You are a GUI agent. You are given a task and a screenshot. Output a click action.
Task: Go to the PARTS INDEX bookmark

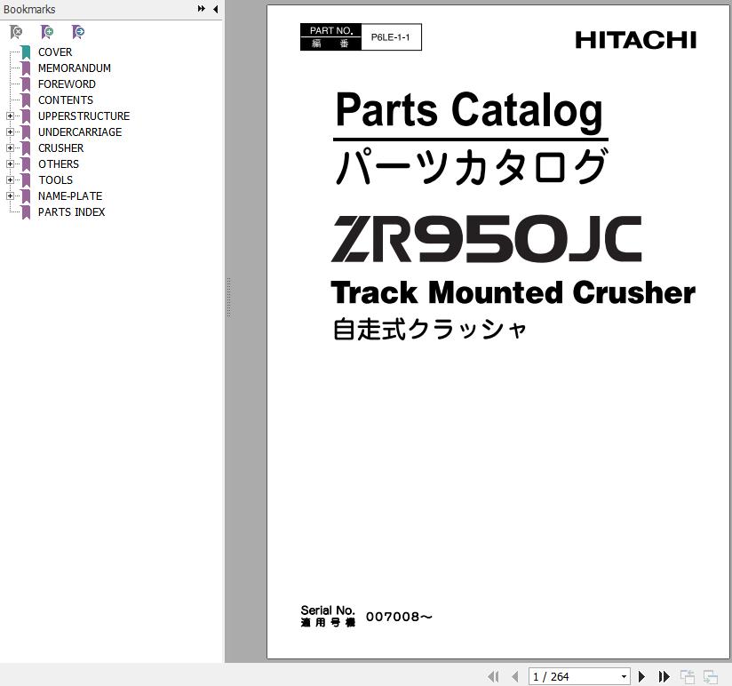71,212
